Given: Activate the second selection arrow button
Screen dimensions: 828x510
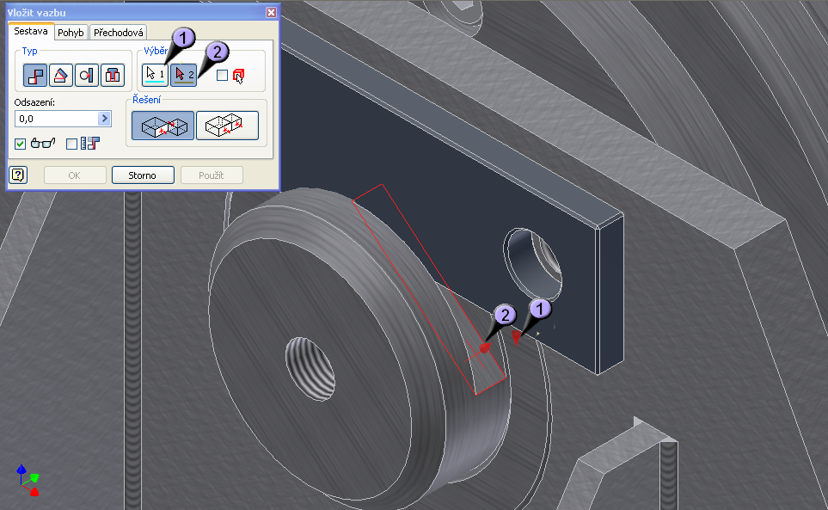Looking at the screenshot, I should click(184, 75).
